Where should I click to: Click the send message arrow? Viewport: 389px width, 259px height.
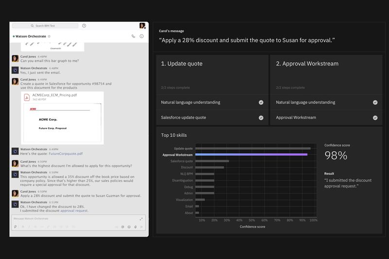[x=141, y=227]
